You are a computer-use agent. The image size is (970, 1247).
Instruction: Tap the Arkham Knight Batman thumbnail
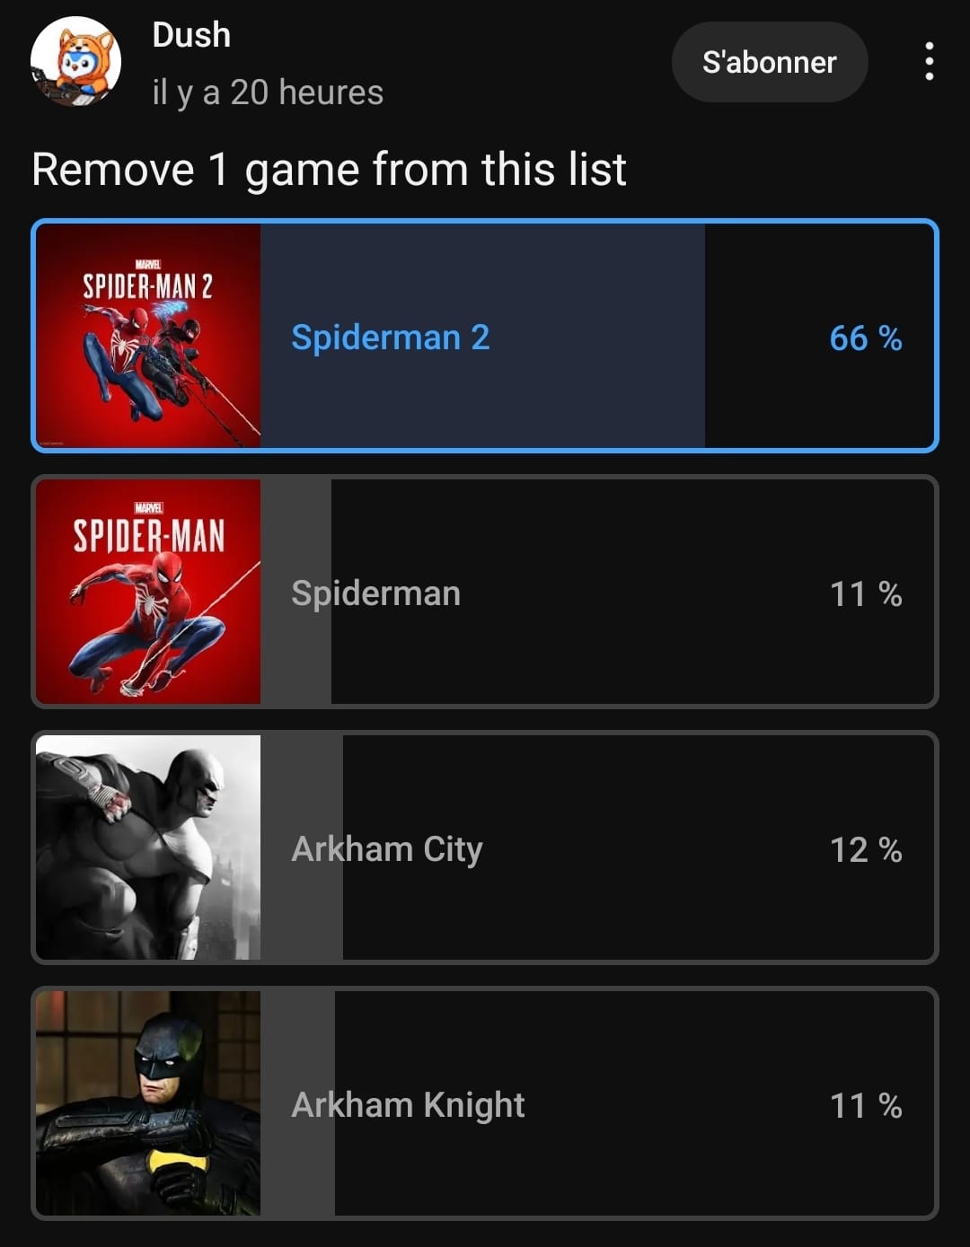pos(148,1103)
